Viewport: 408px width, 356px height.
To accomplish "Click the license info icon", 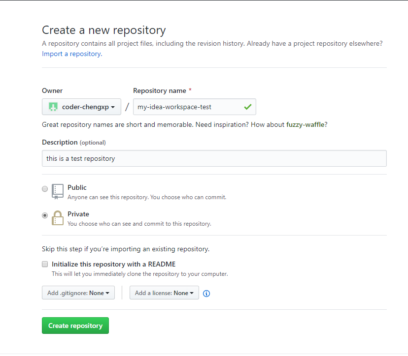I will click(x=206, y=294).
